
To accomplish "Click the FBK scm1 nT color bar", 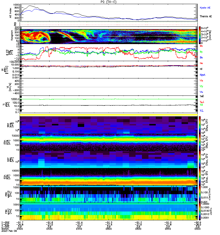I will click(x=200, y=211).
